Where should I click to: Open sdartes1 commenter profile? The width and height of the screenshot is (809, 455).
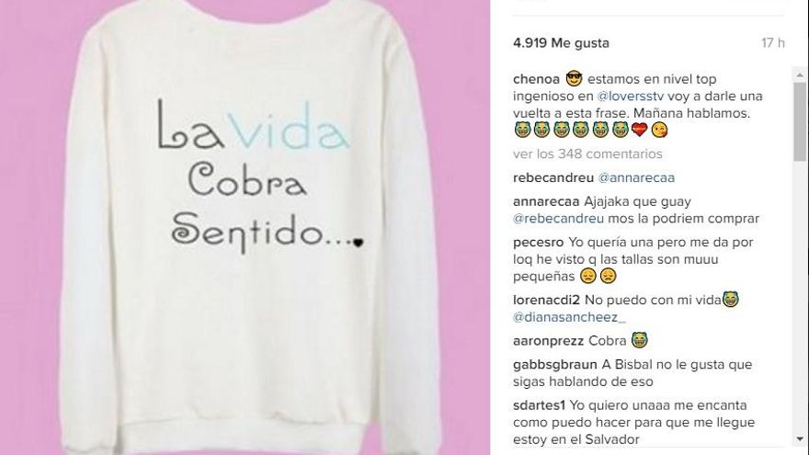[539, 405]
